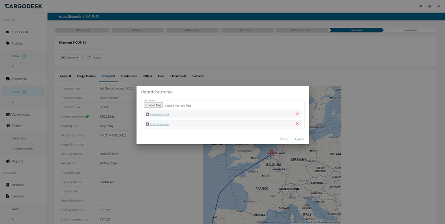The width and height of the screenshot is (445, 224).
Task: Click the shipping line value Yang Ming
Action: (106, 126)
